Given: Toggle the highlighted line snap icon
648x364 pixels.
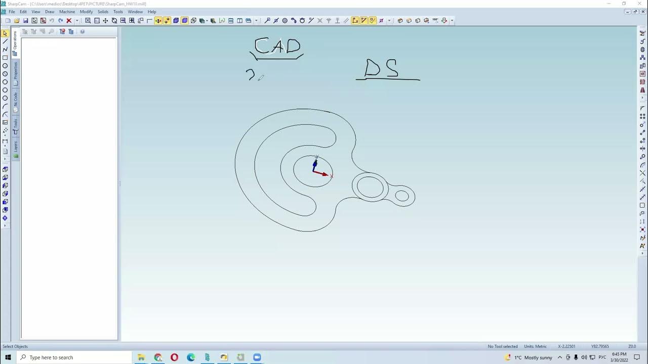Looking at the screenshot, I should tap(364, 21).
